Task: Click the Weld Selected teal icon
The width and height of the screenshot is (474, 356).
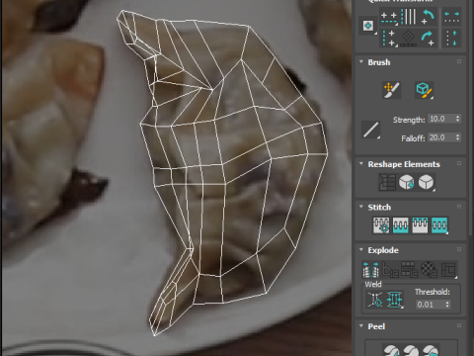Action: [395, 300]
